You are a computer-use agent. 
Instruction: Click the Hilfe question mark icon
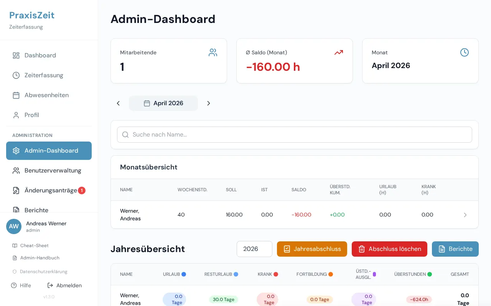[x=14, y=285]
